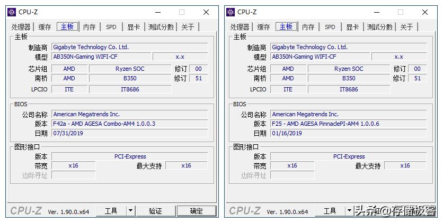Click BIOS version F42a field in left window
The height and width of the screenshot is (223, 443).
130,124
